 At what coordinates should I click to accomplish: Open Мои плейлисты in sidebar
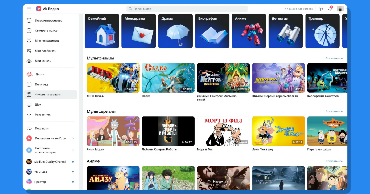(x=46, y=51)
